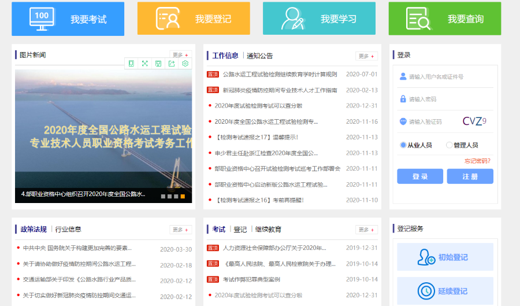Click the fullscreen expand arrows icon
Screen dimensions: 520x306
[145, 64]
